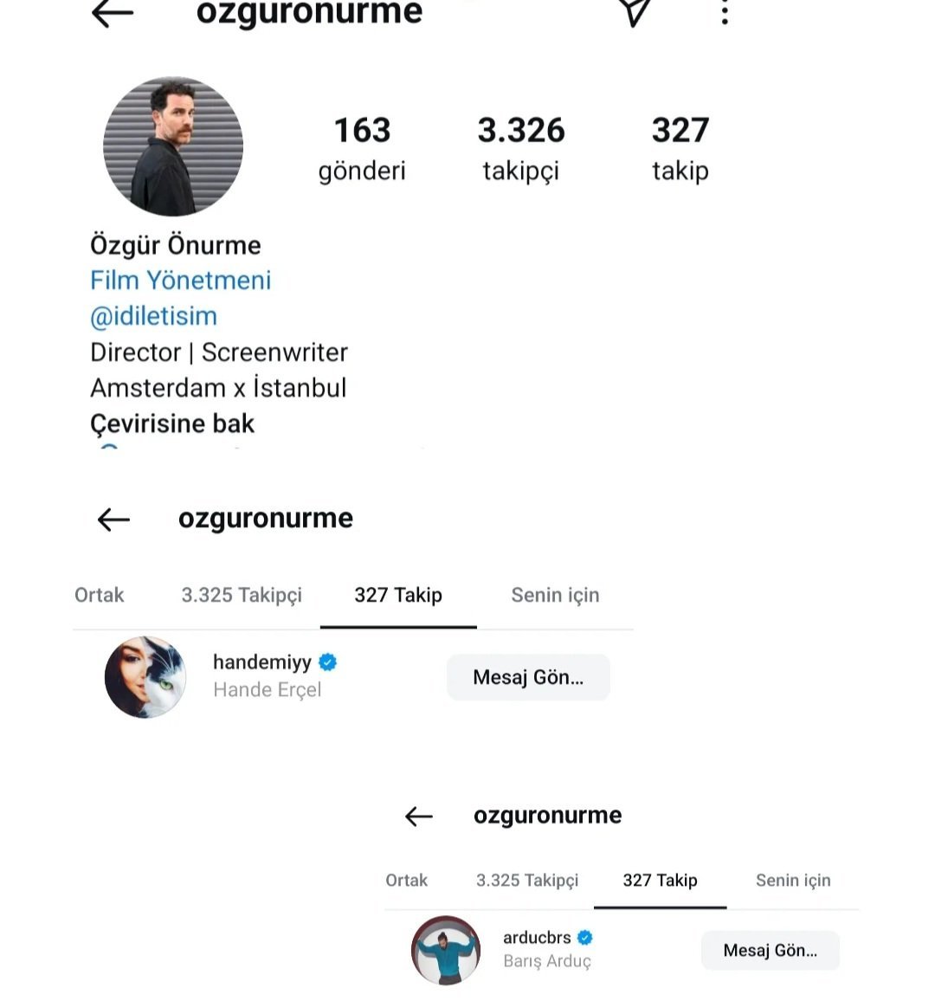Image resolution: width=935 pixels, height=1001 pixels.
Task: Go back from the list showing handemiyy
Action: (113, 519)
